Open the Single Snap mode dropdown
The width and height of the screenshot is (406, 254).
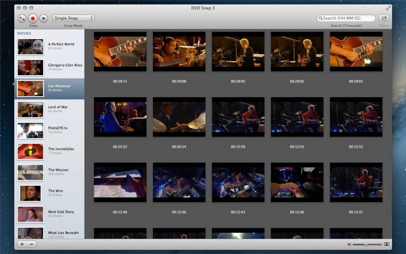(x=73, y=18)
